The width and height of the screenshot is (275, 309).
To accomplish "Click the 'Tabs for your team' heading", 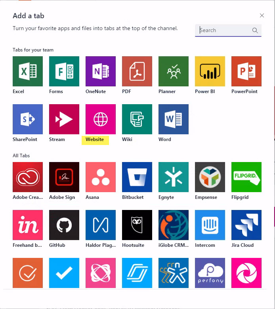I will [x=33, y=50].
